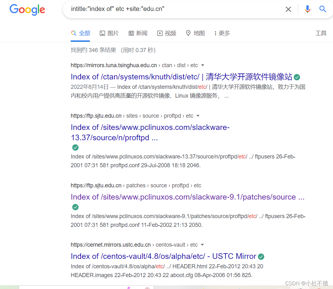
Task: Click the ftp.sjtu.edu.cn › sites › source breadcrumb URL
Action: coord(132,116)
